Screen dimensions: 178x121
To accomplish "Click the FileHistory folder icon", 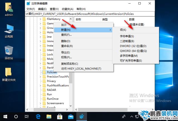I will [44, 19].
